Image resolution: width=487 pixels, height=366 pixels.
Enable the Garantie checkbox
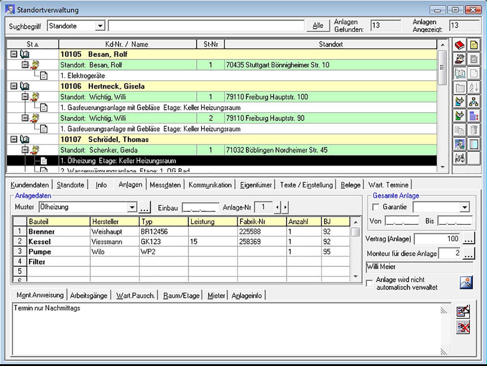point(376,207)
